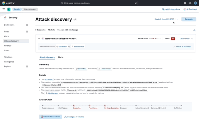Focus the Find apps, content search field
The height and width of the screenshot is (123, 199).
pos(99,3)
